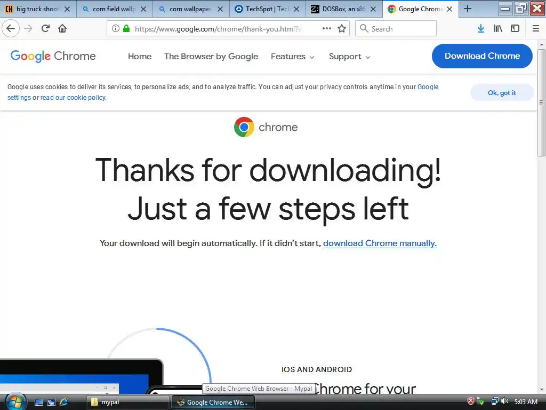Click the scrollbar up arrow
Viewport: 546px width, 410px height.
(x=541, y=44)
